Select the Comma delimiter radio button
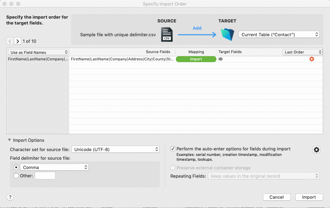330x208 pixels. (16, 167)
